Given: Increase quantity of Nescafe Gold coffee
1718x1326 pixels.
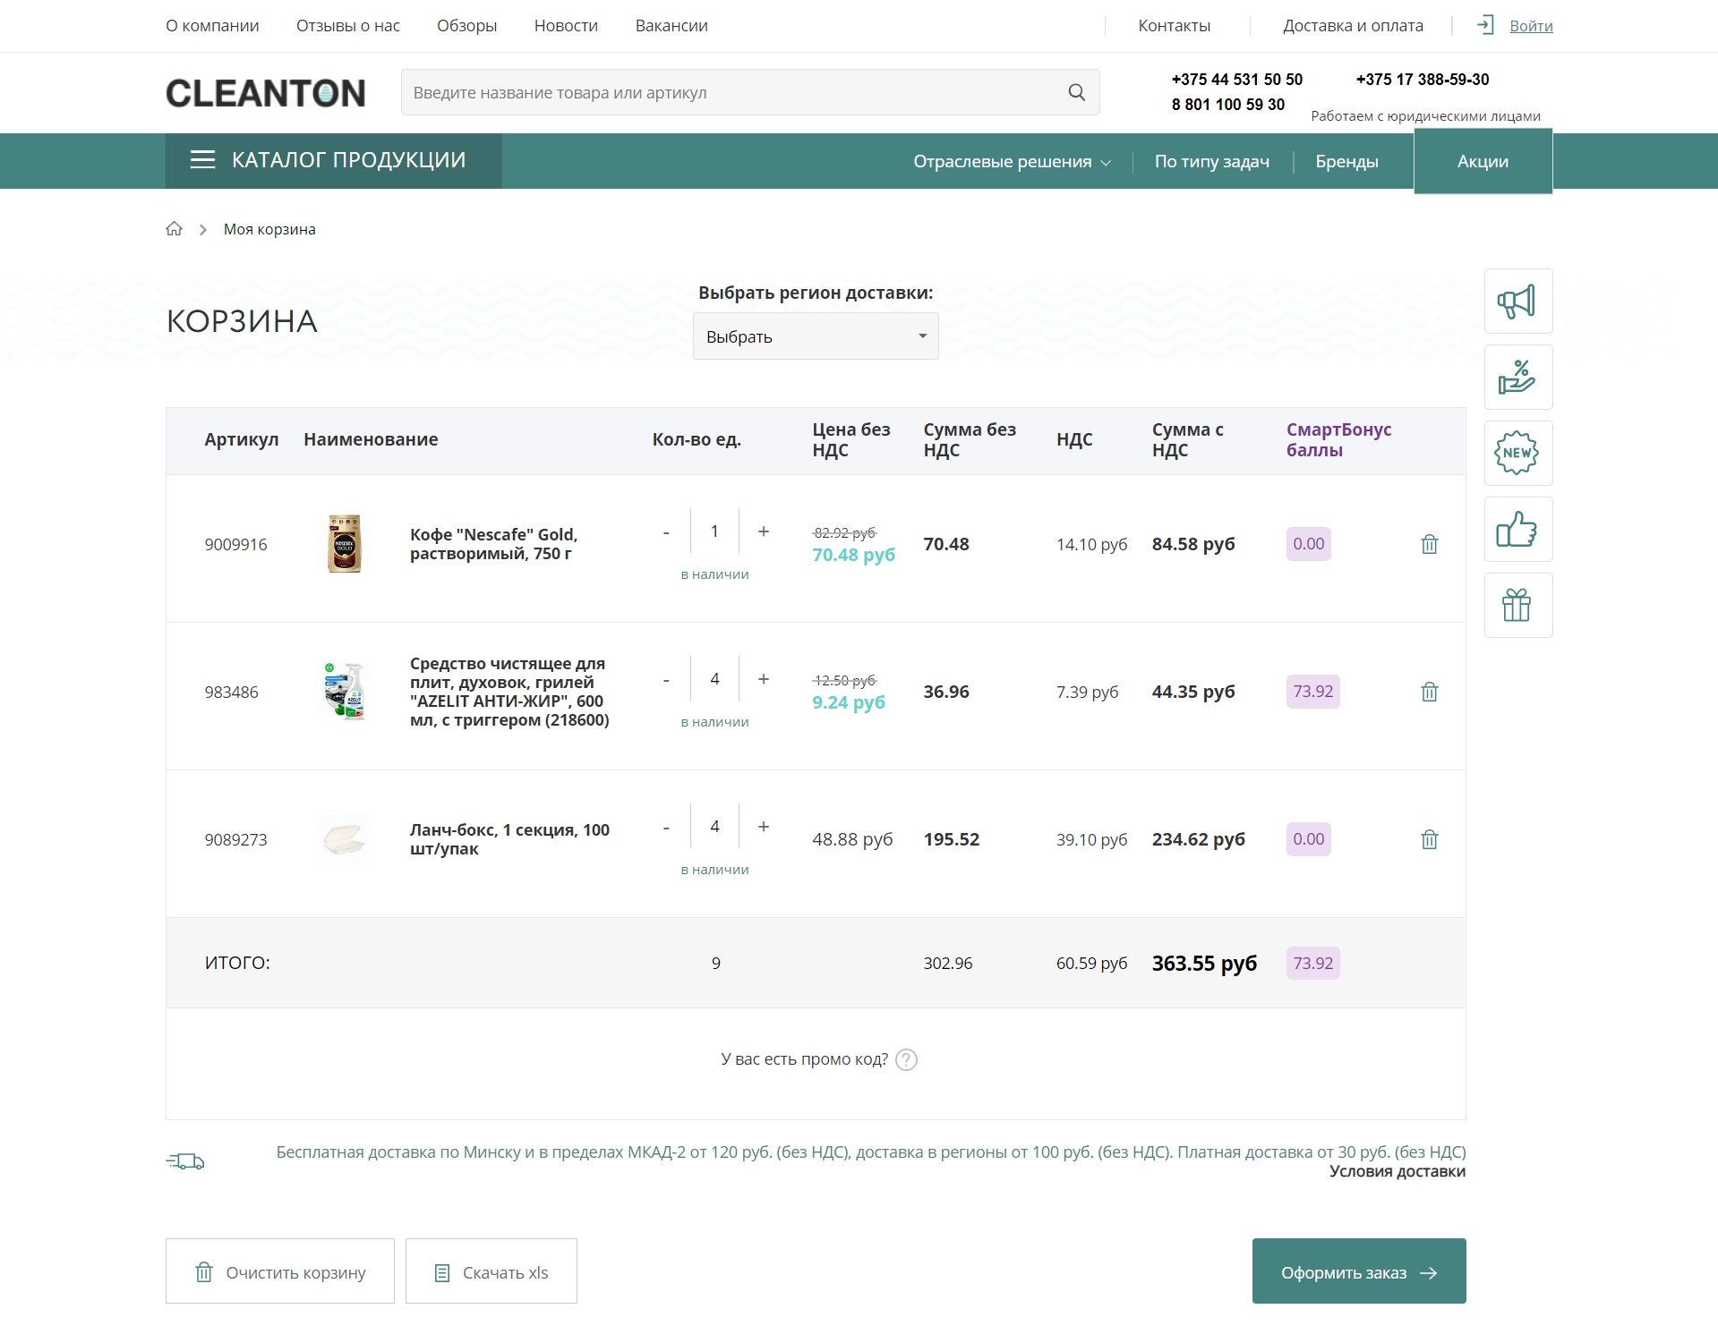Looking at the screenshot, I should click(764, 531).
